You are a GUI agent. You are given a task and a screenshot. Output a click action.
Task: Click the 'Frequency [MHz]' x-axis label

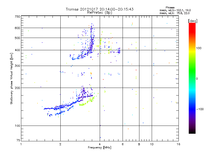click(x=99, y=148)
